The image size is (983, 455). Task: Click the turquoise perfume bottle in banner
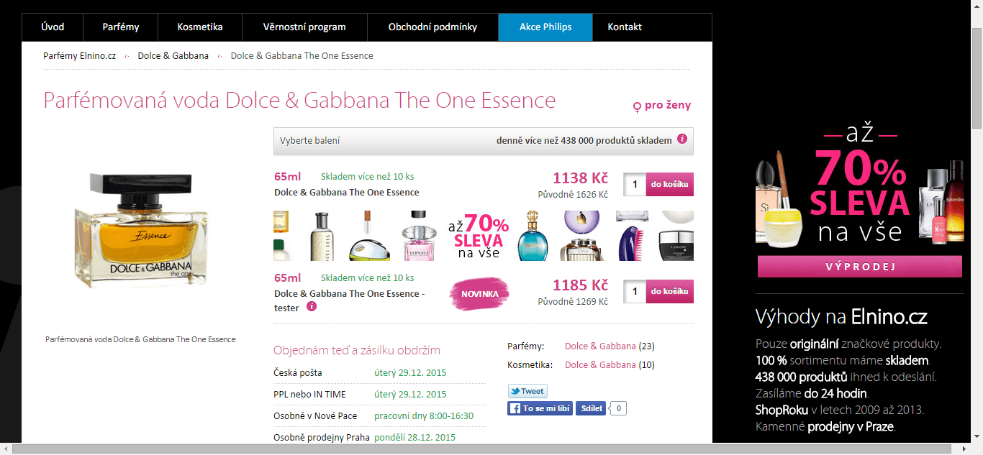point(533,236)
